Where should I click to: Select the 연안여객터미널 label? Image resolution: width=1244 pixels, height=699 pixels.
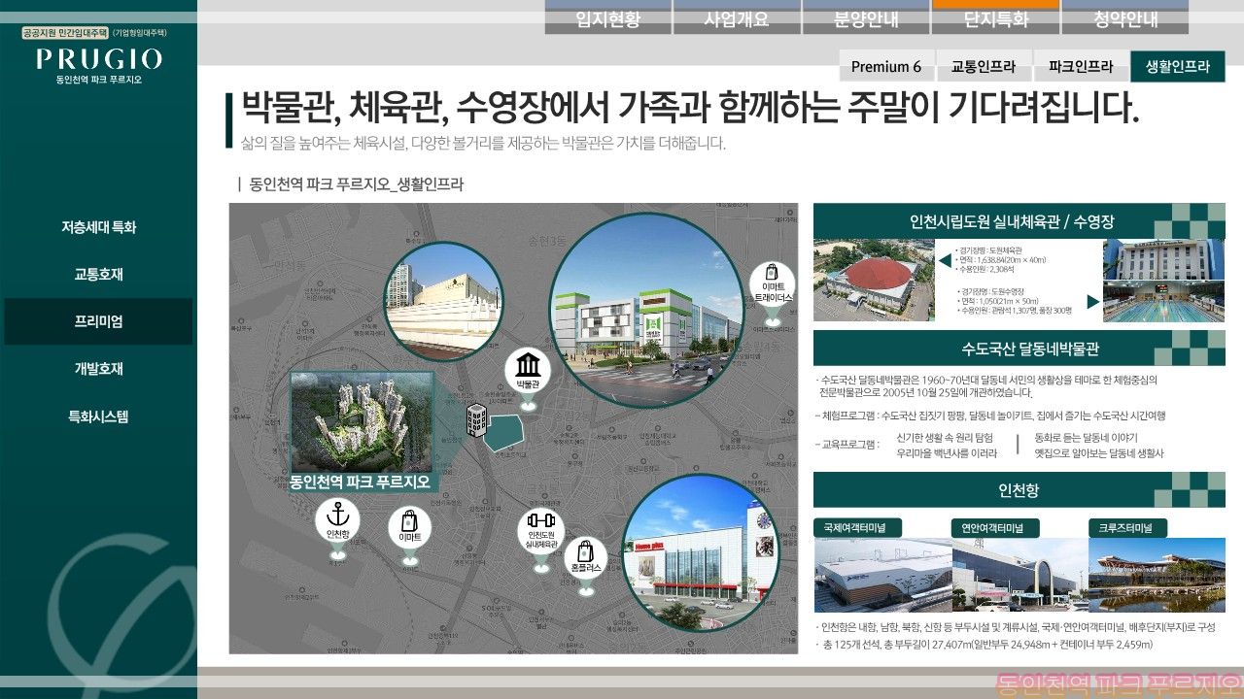tap(995, 528)
